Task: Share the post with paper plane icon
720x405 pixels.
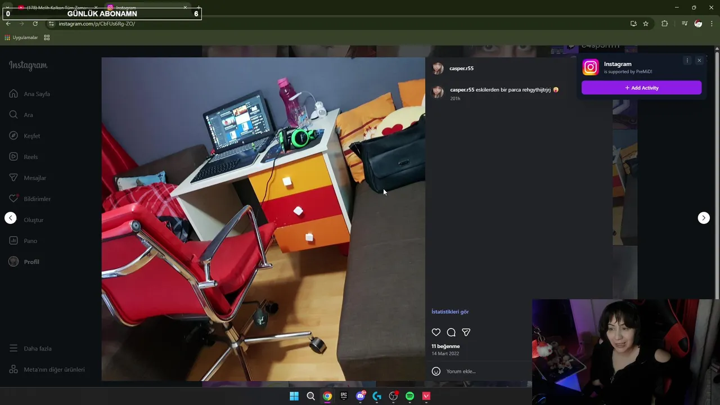Action: (x=466, y=332)
